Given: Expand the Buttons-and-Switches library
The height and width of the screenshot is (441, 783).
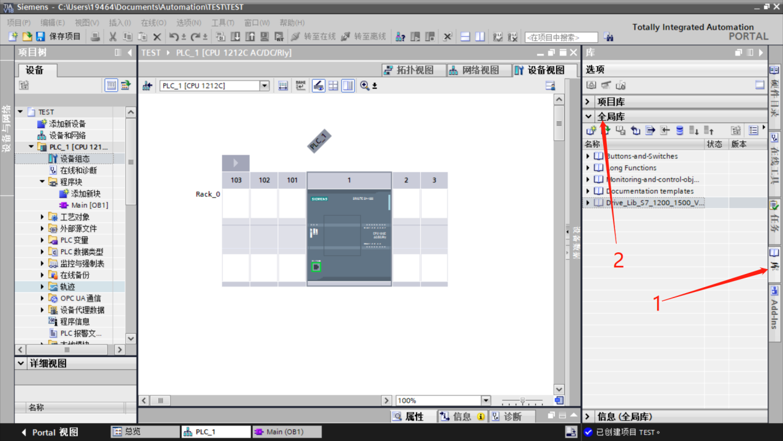Looking at the screenshot, I should point(588,156).
